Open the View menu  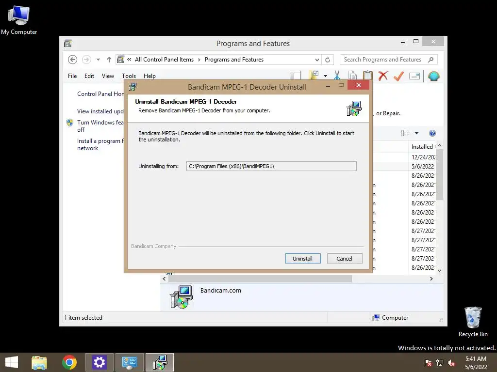108,76
